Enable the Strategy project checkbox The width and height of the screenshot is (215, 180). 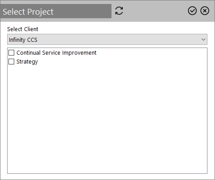(x=12, y=61)
